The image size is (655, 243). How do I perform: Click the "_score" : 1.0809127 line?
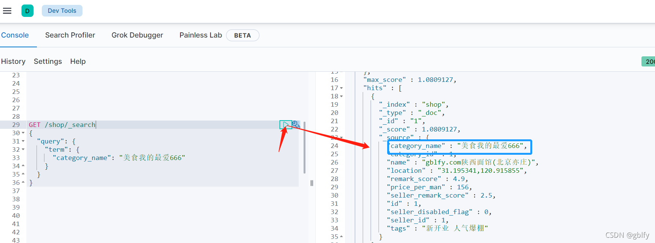[420, 129]
